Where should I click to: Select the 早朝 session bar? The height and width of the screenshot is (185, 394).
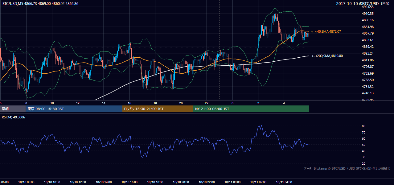tap(13, 109)
